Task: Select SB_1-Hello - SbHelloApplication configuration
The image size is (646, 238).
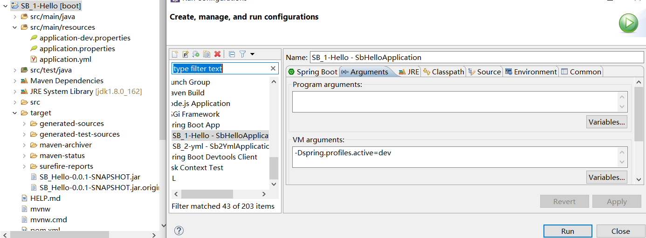Action: (220, 135)
